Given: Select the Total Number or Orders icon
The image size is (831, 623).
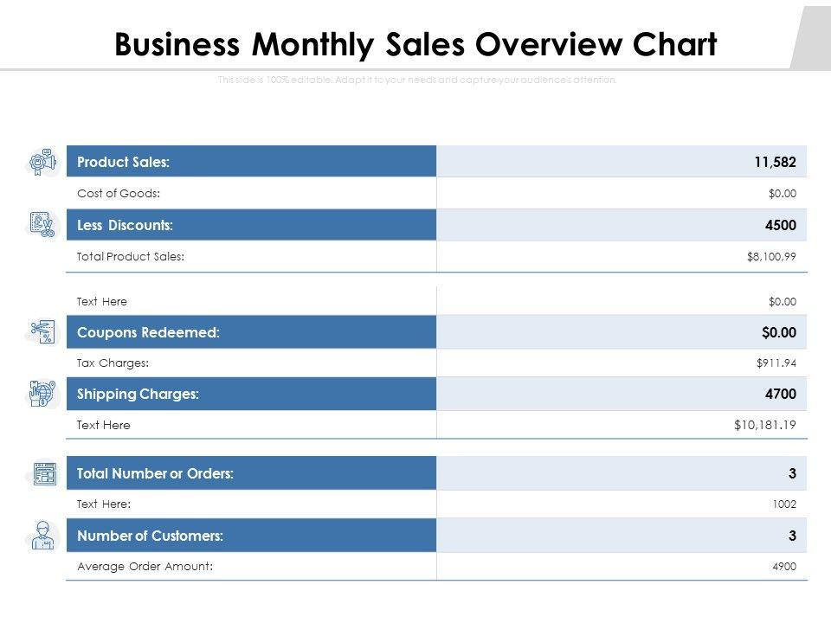Looking at the screenshot, I should point(44,473).
